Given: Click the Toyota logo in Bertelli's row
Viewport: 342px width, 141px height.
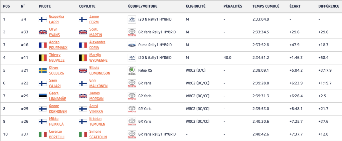Looking at the screenshot, I should tap(132, 134).
